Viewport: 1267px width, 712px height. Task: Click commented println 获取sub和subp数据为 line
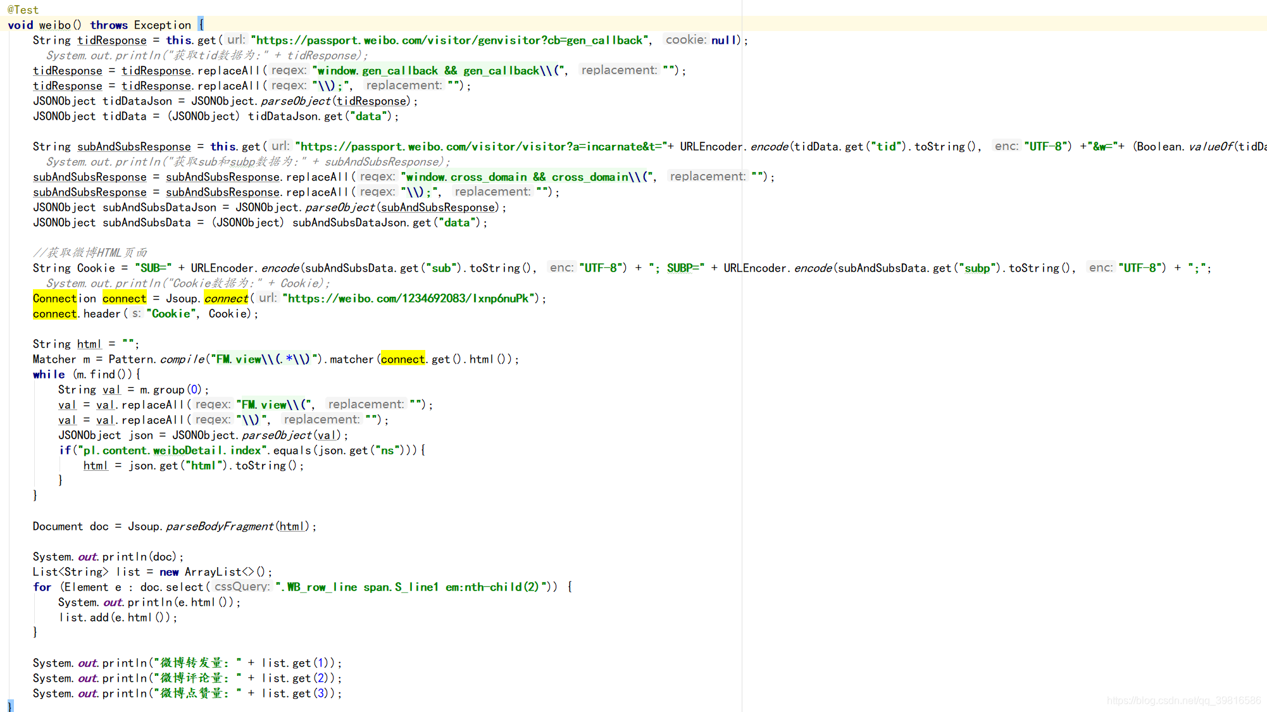247,161
